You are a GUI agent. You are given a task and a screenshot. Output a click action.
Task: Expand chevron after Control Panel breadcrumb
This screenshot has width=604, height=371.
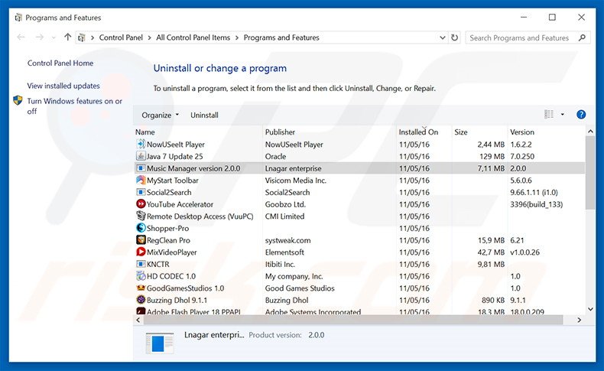pos(149,37)
